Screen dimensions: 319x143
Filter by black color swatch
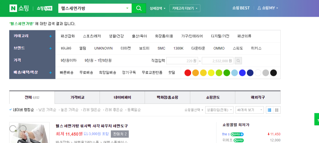coord(273,73)
